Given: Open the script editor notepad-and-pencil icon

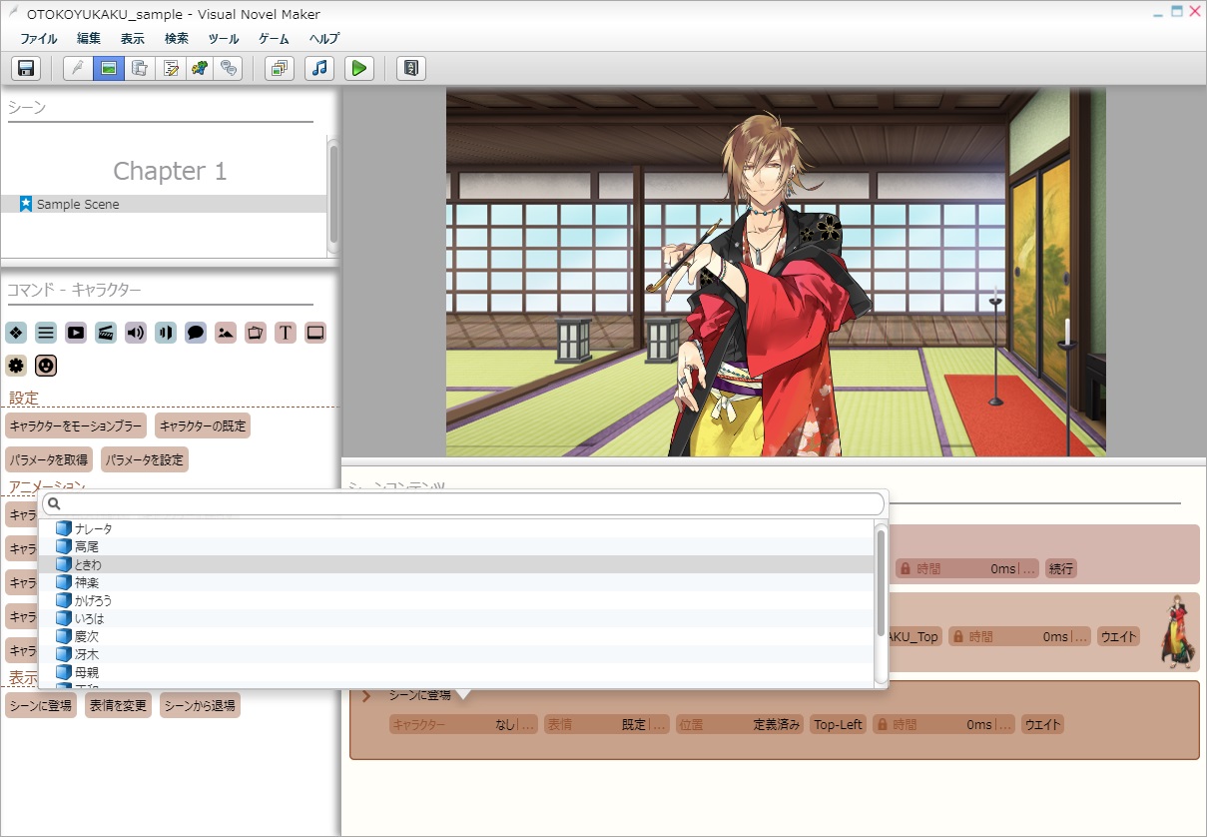Looking at the screenshot, I should [x=171, y=68].
